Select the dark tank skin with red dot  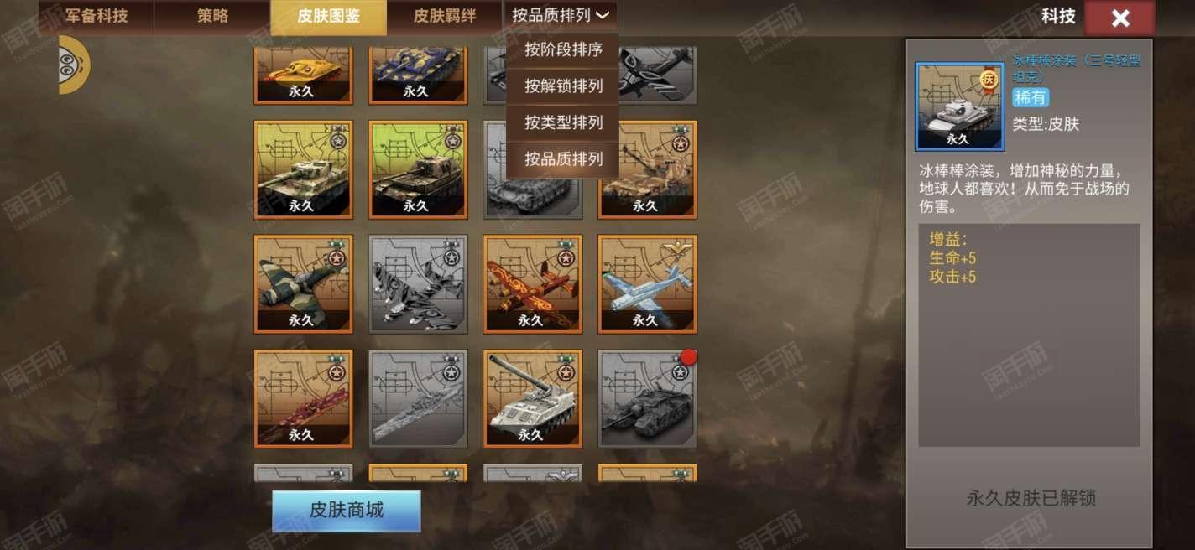647,398
